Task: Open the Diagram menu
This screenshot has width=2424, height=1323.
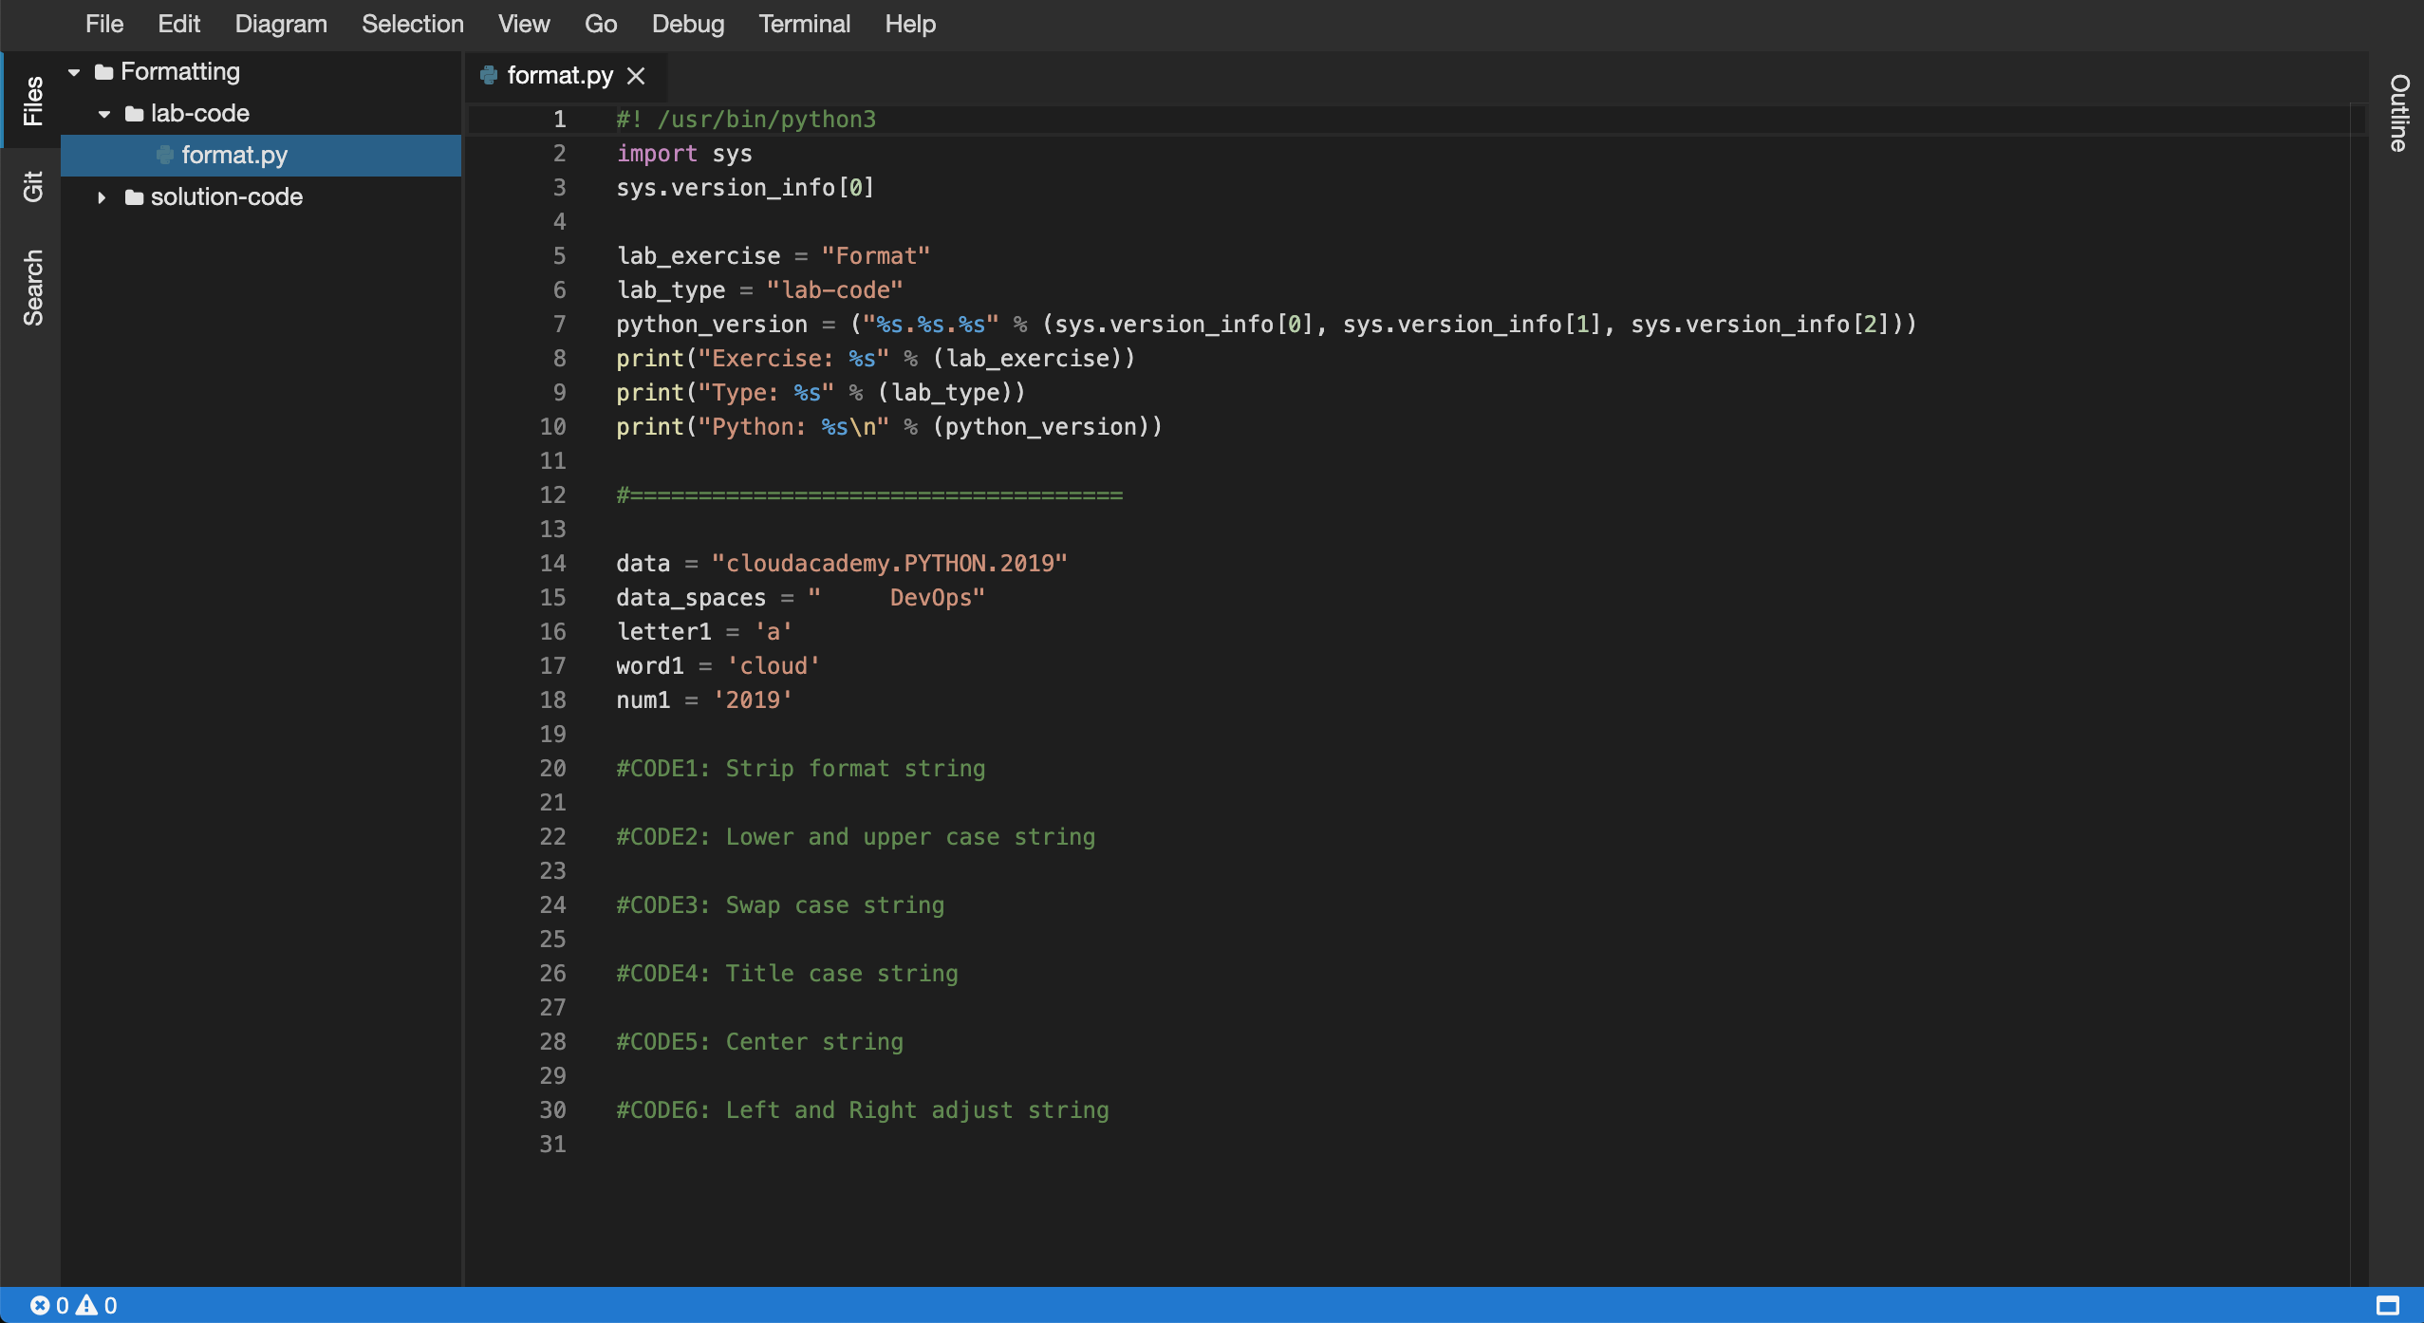Action: pyautogui.click(x=281, y=24)
